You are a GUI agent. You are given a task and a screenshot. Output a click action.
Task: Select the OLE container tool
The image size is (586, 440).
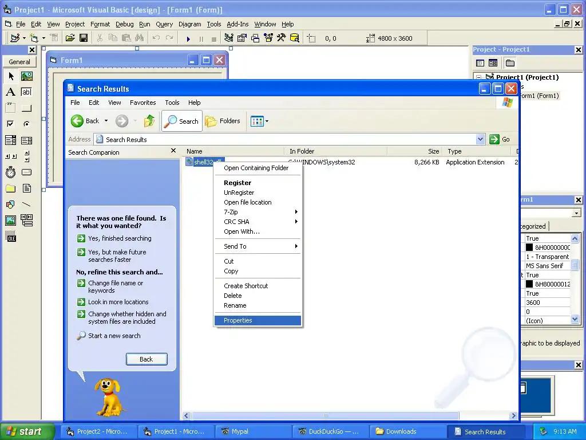pos(11,237)
